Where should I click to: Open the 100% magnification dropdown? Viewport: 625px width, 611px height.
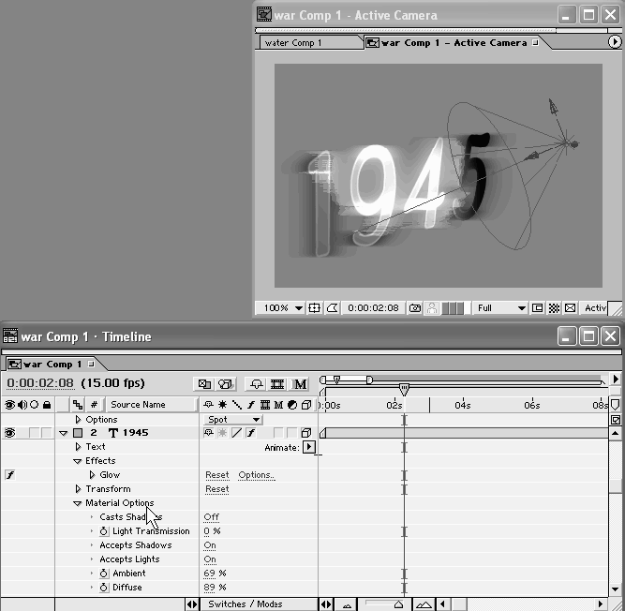click(283, 307)
